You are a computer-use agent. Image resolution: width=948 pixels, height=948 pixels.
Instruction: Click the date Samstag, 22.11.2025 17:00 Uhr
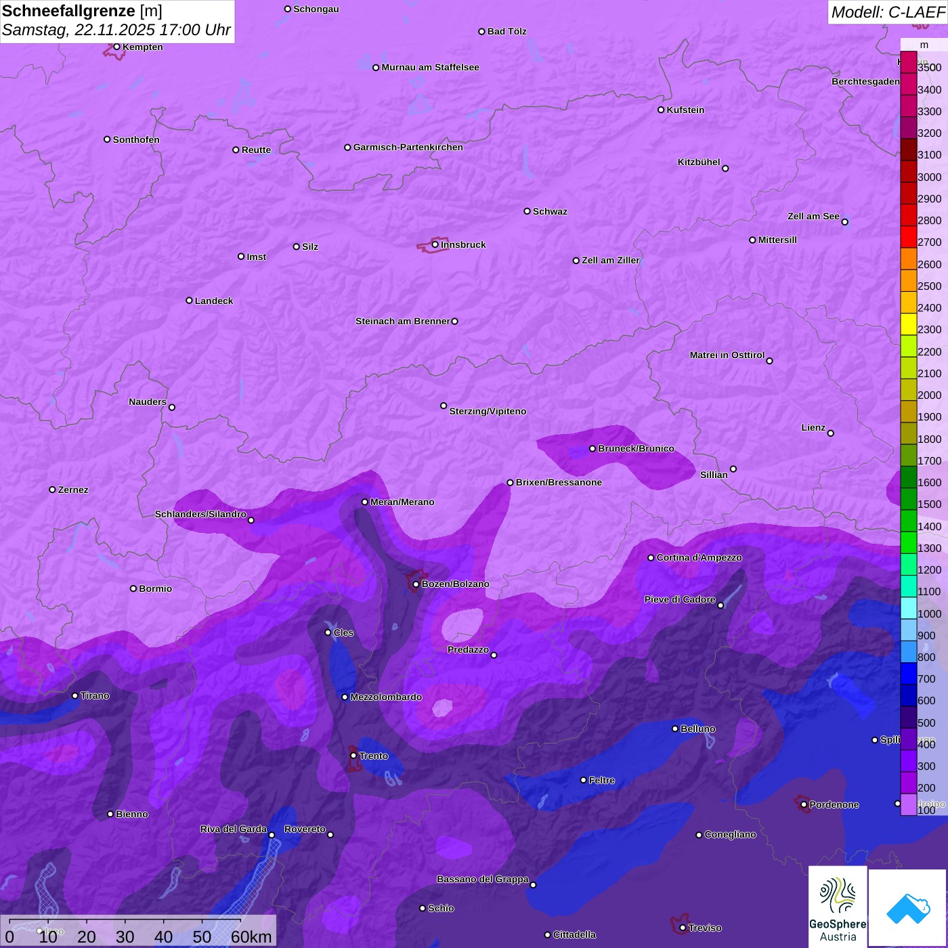(x=116, y=30)
